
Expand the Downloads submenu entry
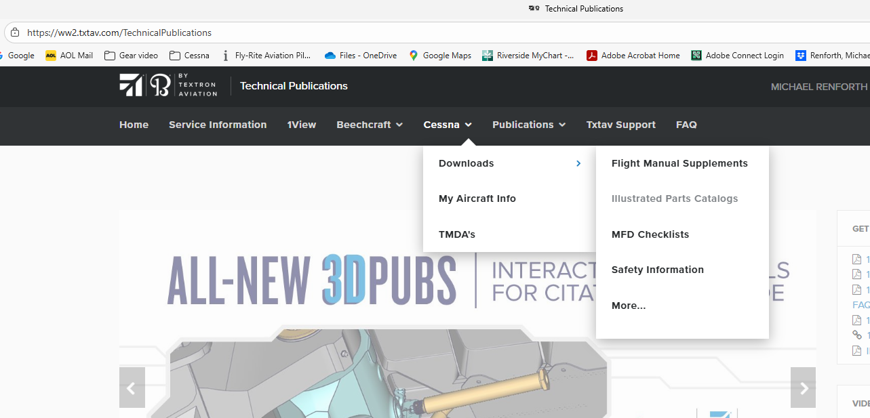509,163
